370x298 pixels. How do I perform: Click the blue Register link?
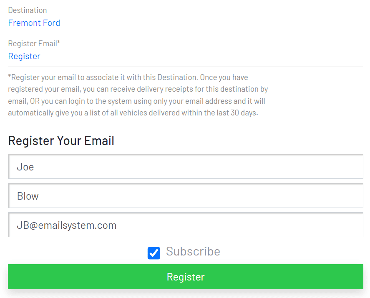(24, 56)
